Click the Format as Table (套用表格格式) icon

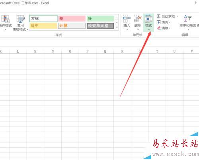(21, 19)
